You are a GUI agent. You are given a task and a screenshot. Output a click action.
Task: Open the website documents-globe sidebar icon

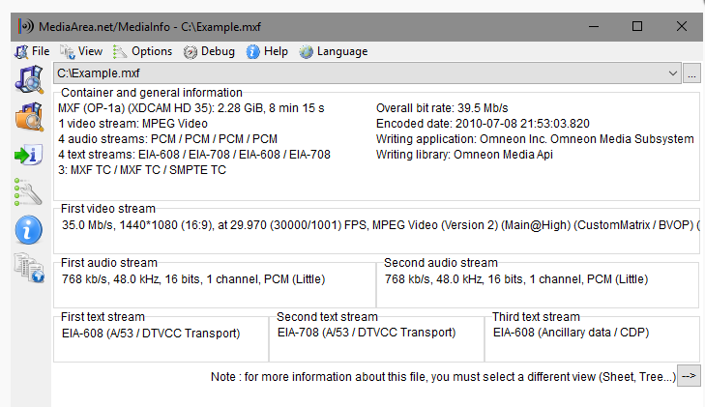tap(29, 268)
